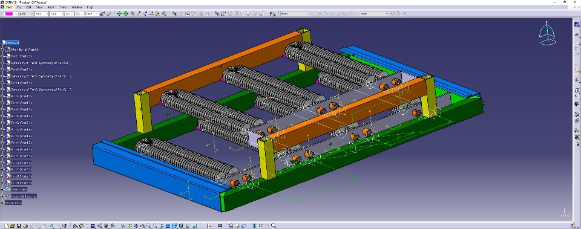Expand the Main Kanal (Part1.1) node
The image size is (581, 229).
point(2,50)
